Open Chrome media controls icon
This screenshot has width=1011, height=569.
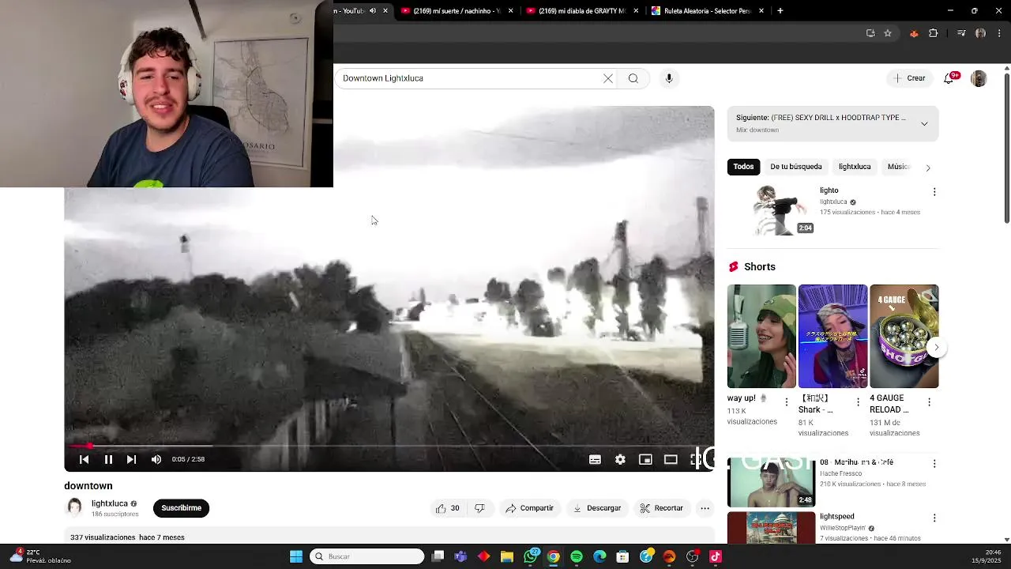point(961,33)
